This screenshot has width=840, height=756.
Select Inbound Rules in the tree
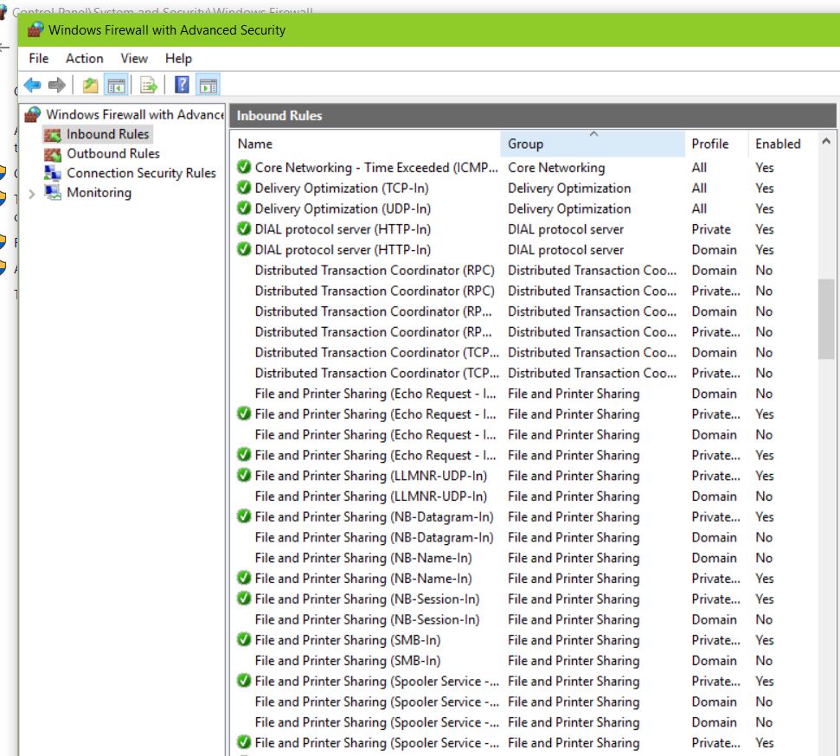tap(107, 134)
